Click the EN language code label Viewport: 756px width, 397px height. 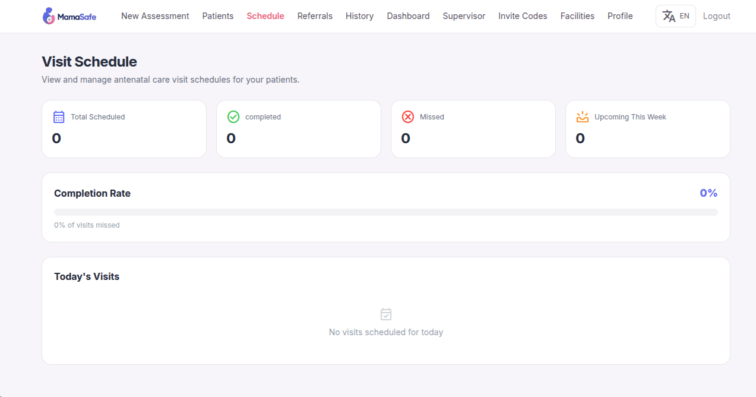[685, 16]
